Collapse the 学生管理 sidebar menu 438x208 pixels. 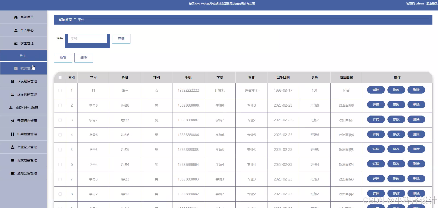coord(23,43)
